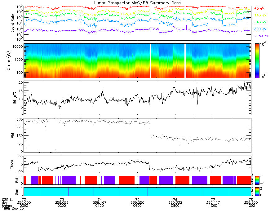The height and width of the screenshot is (217, 279).
Task: Click the "Sun" axis label
Action: (17, 192)
